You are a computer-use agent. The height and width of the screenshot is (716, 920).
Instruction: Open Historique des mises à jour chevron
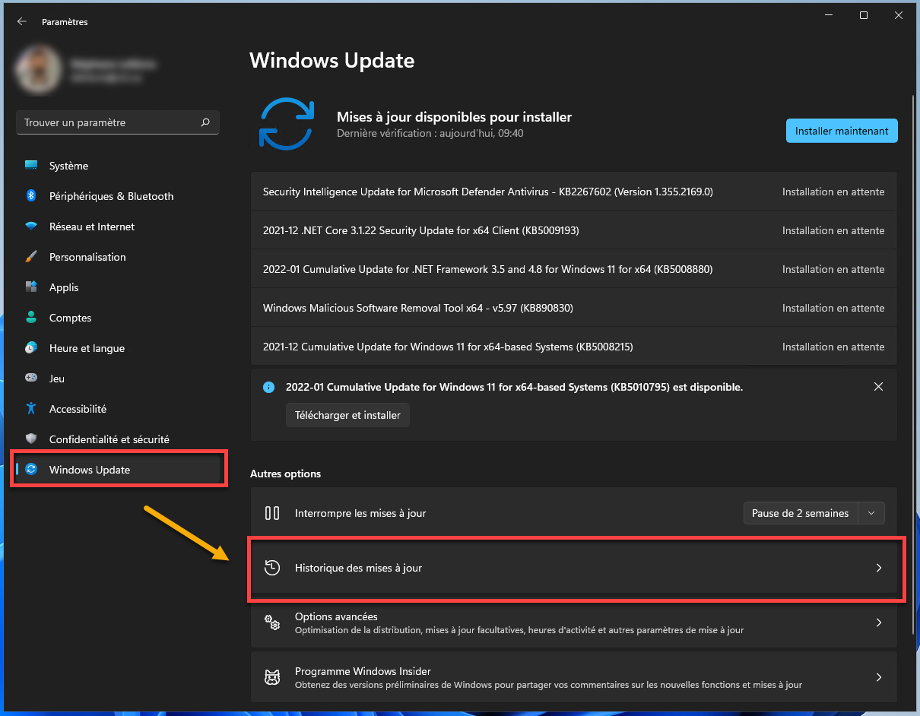pyautogui.click(x=879, y=568)
